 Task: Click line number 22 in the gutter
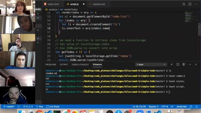point(49,52)
